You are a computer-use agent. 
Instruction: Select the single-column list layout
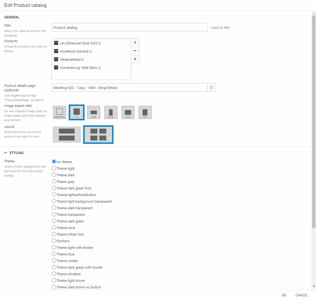[67, 135]
